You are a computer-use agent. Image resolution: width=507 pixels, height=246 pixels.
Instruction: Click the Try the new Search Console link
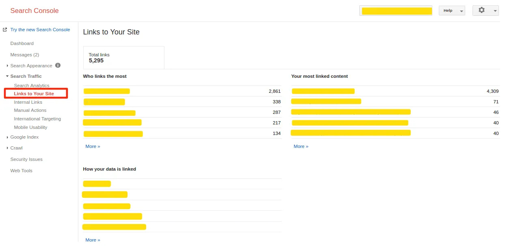pyautogui.click(x=40, y=29)
